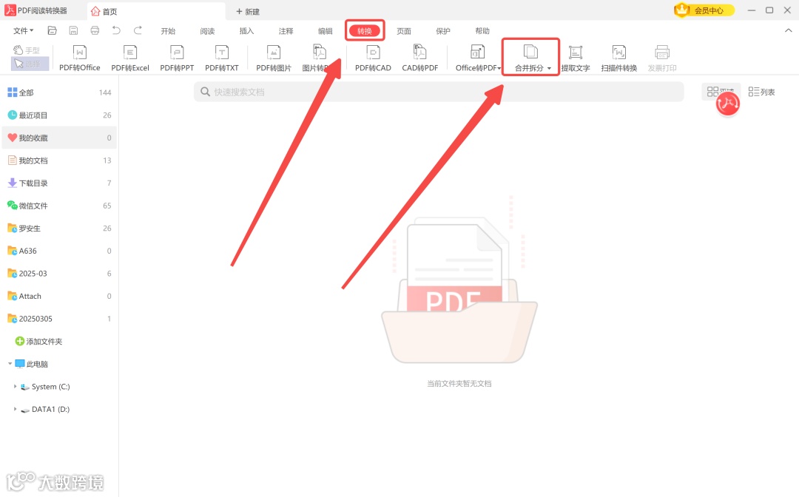Open 下载目录 in the sidebar
The height and width of the screenshot is (497, 799).
[x=59, y=183]
